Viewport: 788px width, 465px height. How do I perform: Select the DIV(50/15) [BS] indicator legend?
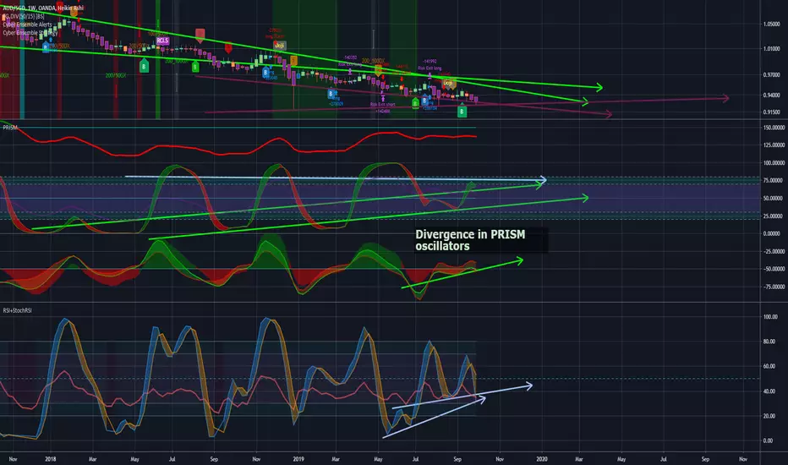pyautogui.click(x=25, y=17)
